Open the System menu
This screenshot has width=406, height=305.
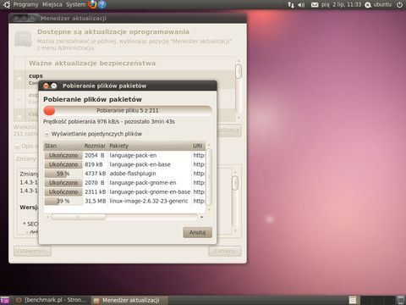[x=75, y=4]
